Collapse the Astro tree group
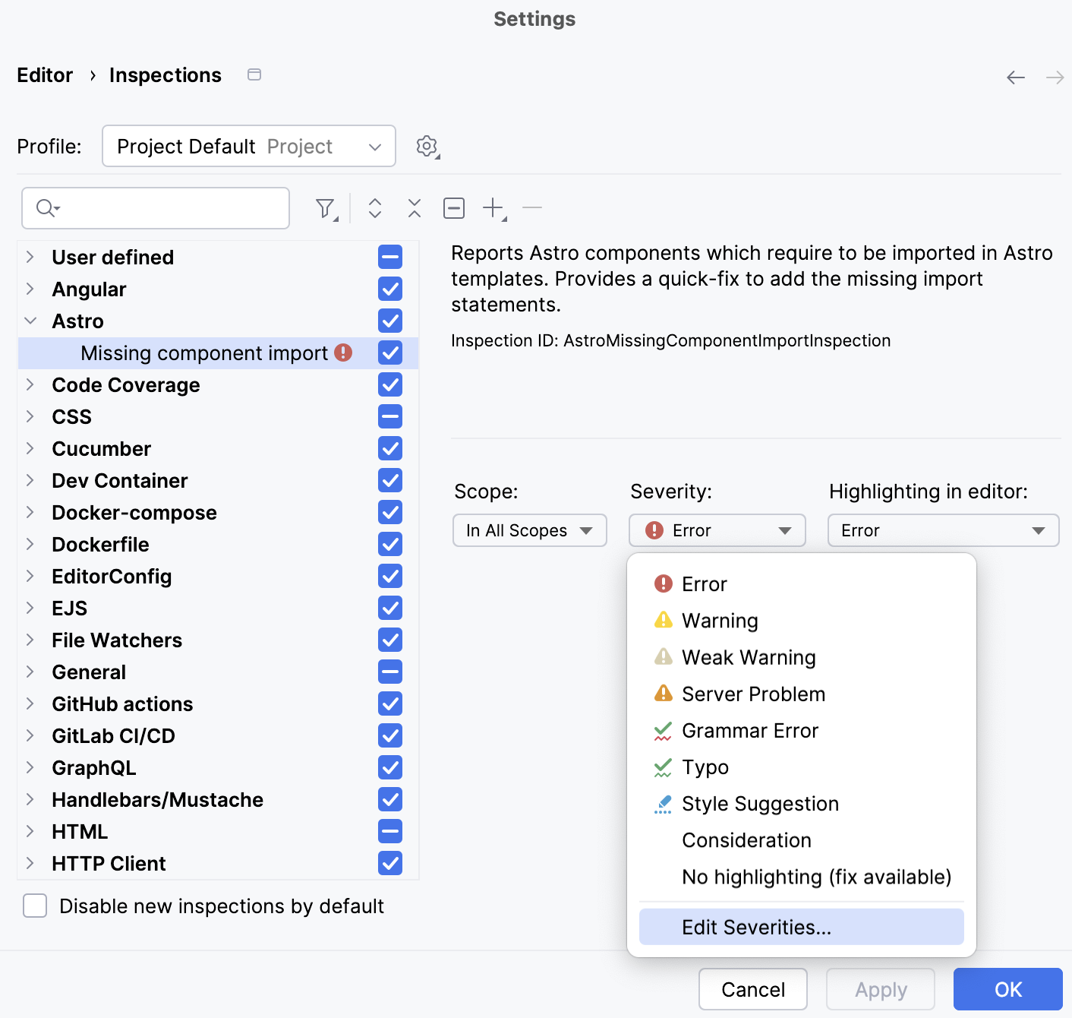The width and height of the screenshot is (1072, 1018). (30, 321)
